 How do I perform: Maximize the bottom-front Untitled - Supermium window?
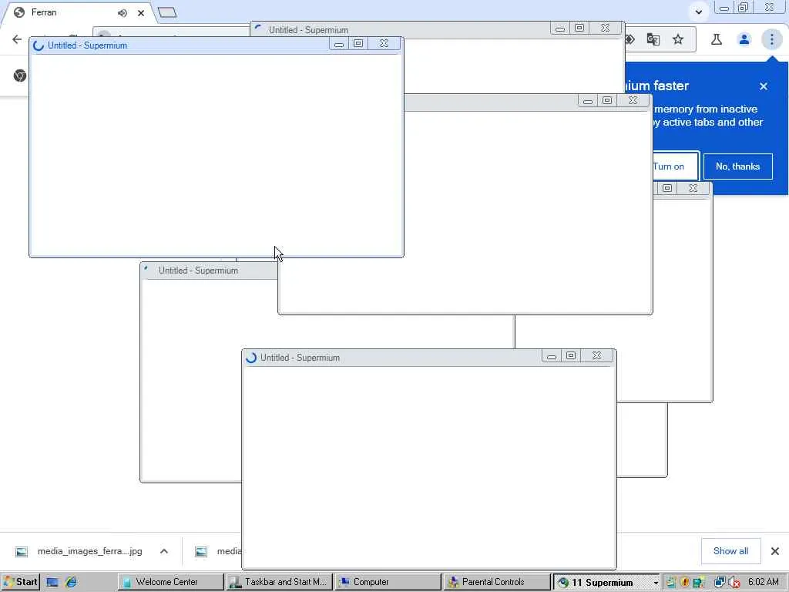pyautogui.click(x=571, y=356)
